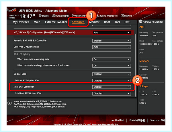The image size is (172, 132).
Task: Click the settings list vertical scrollbar
Action: 136,65
